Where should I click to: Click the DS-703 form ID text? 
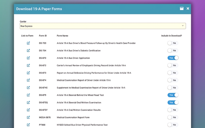43,43
